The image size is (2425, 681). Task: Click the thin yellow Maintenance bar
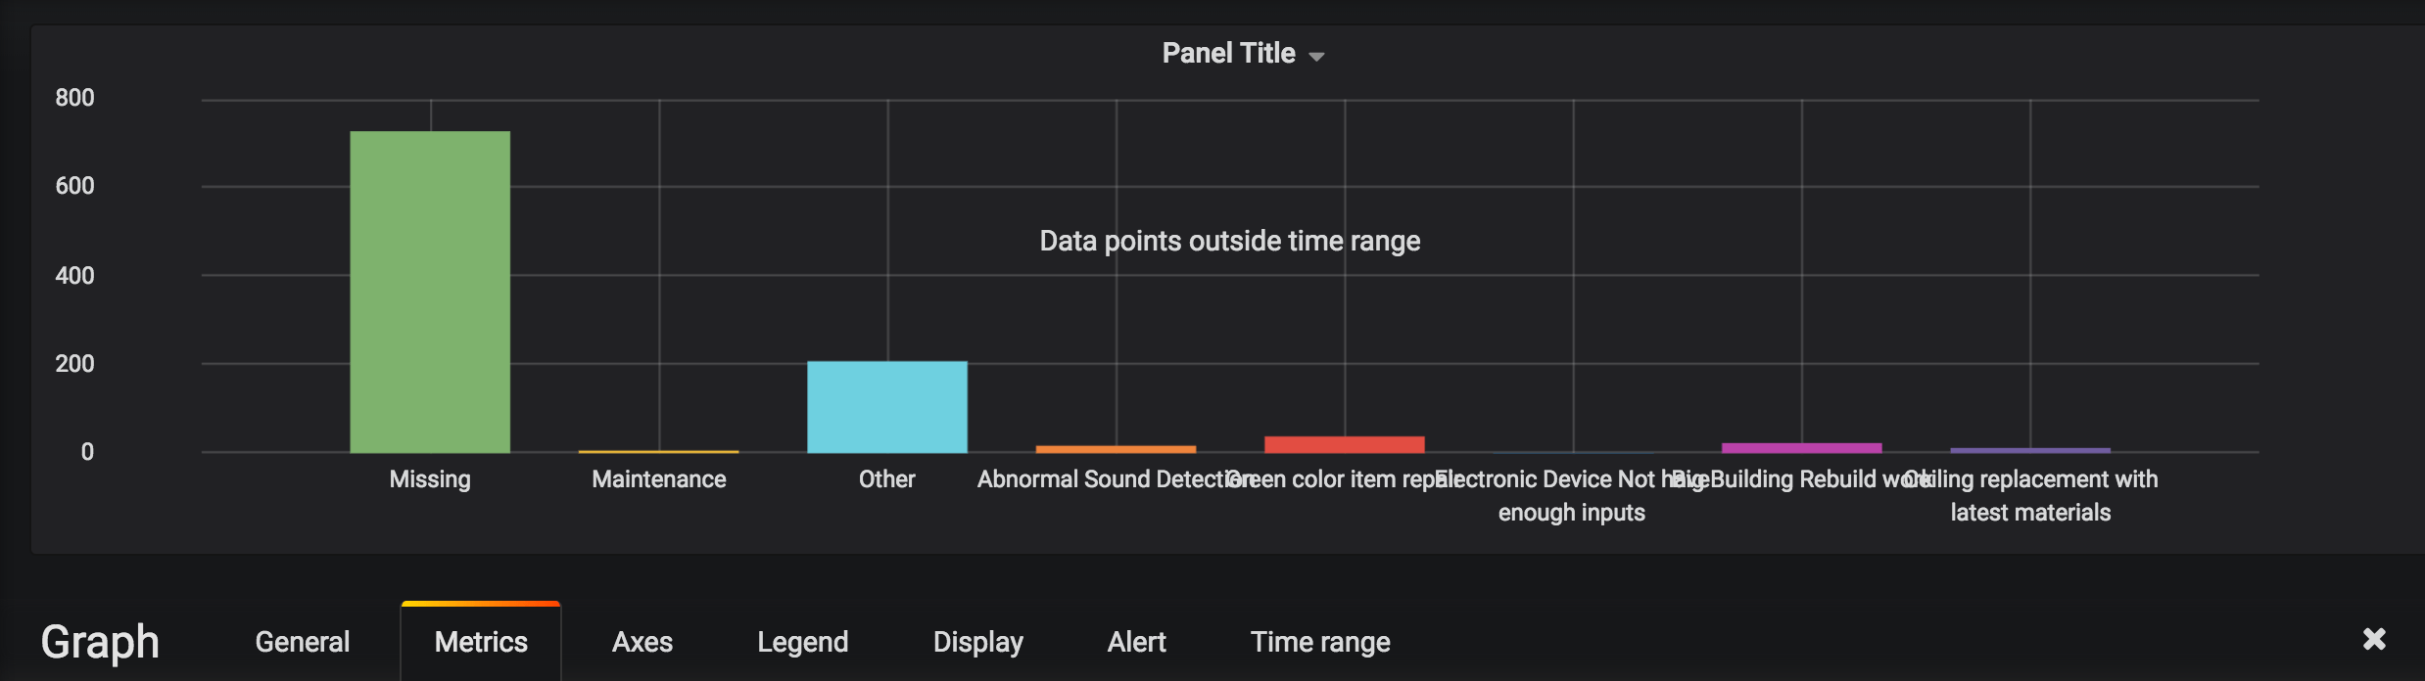pos(658,451)
